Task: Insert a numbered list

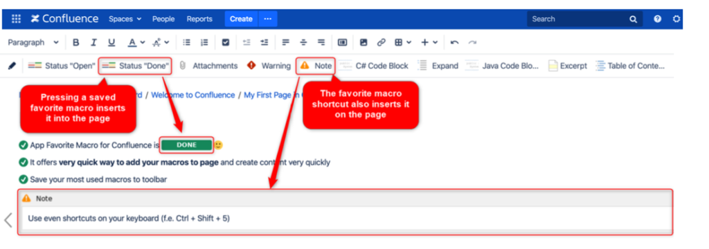Action: click(x=204, y=42)
